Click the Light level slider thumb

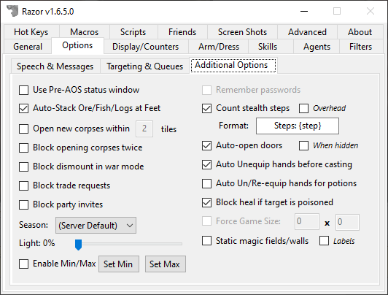pyautogui.click(x=78, y=245)
